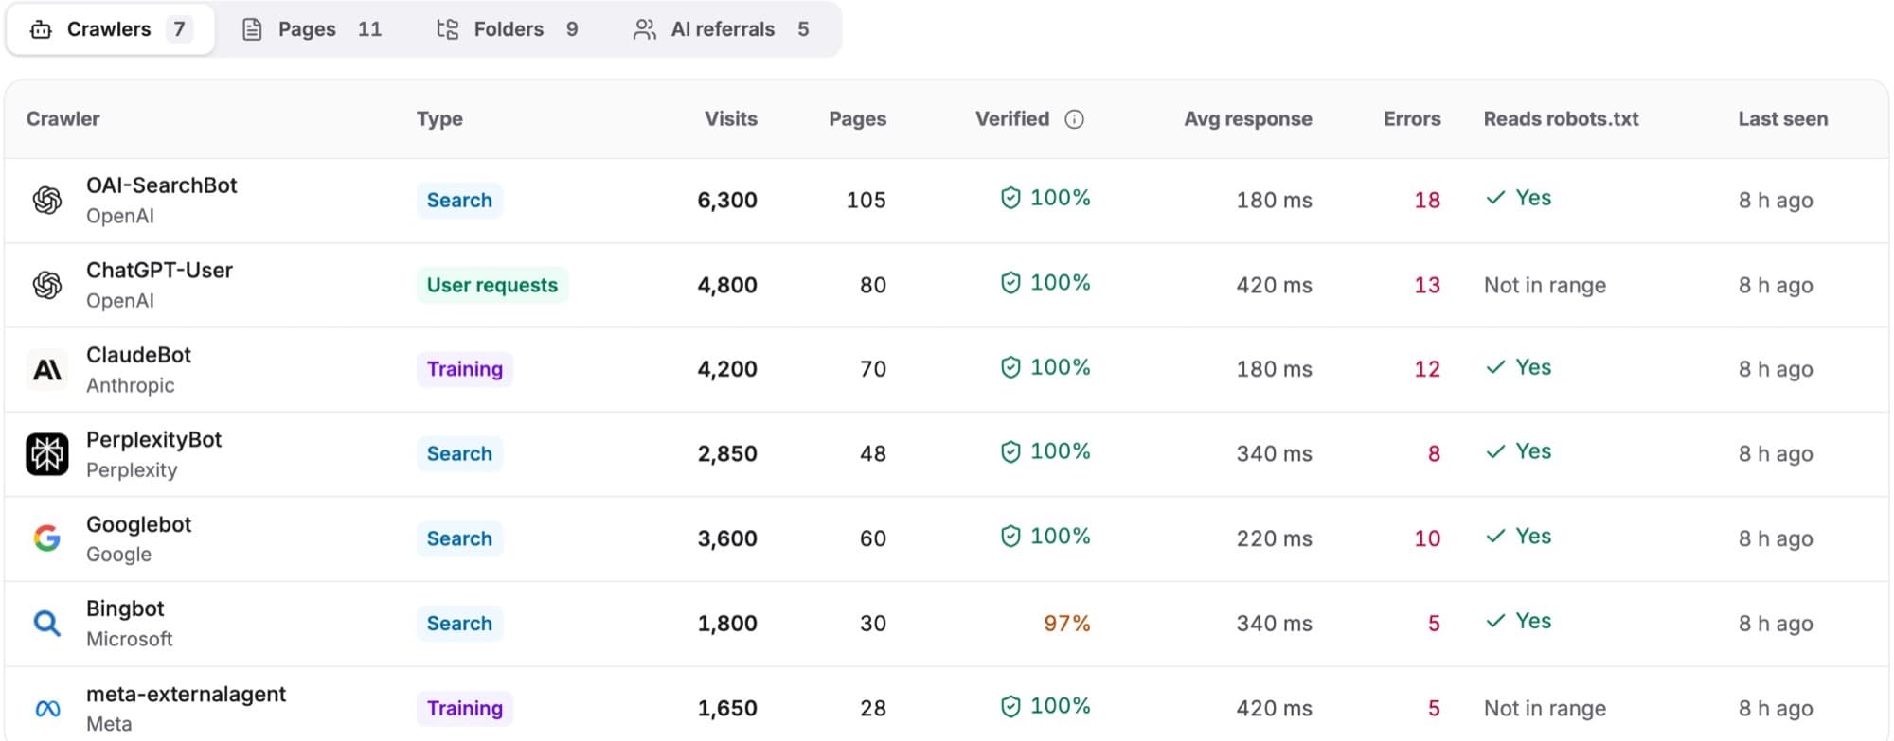Viewport: 1894px width, 741px height.
Task: Click the verified shield icon in ClaudeBot row
Action: 1010,367
